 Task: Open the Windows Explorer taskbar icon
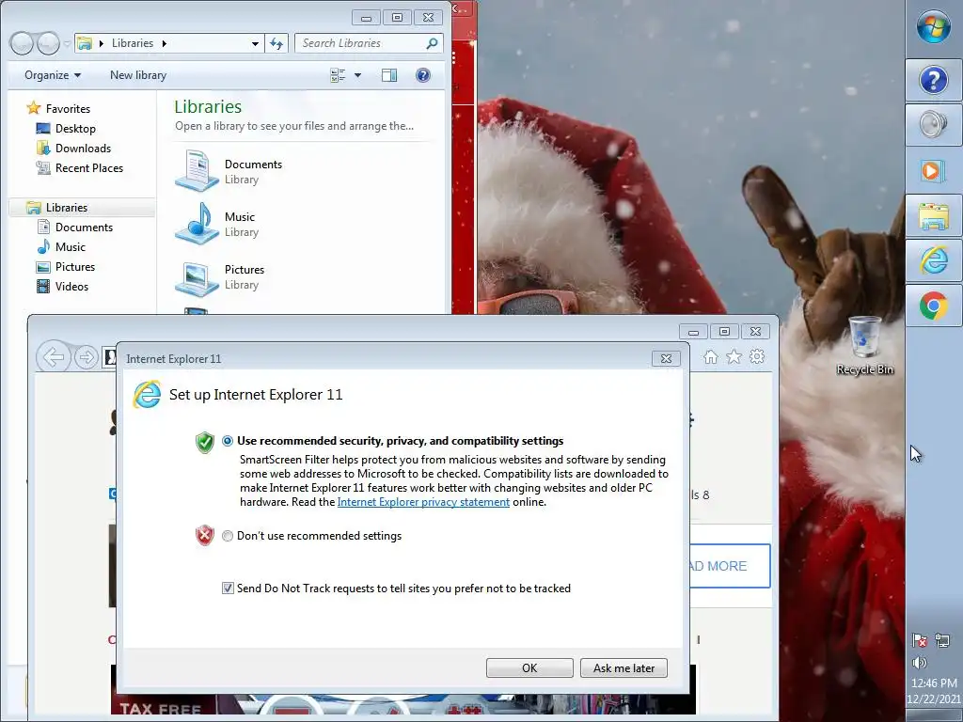point(934,215)
